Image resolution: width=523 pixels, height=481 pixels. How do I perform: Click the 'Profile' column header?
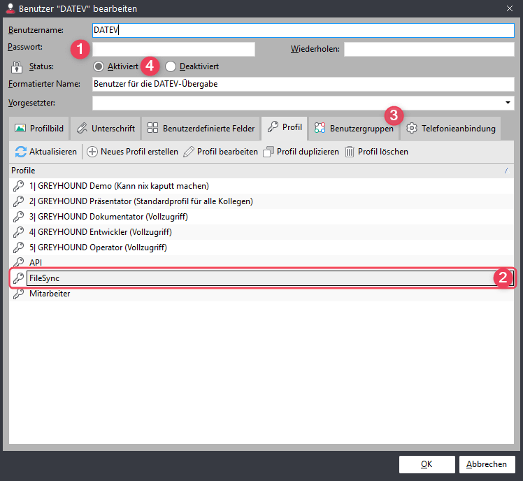pyautogui.click(x=261, y=171)
